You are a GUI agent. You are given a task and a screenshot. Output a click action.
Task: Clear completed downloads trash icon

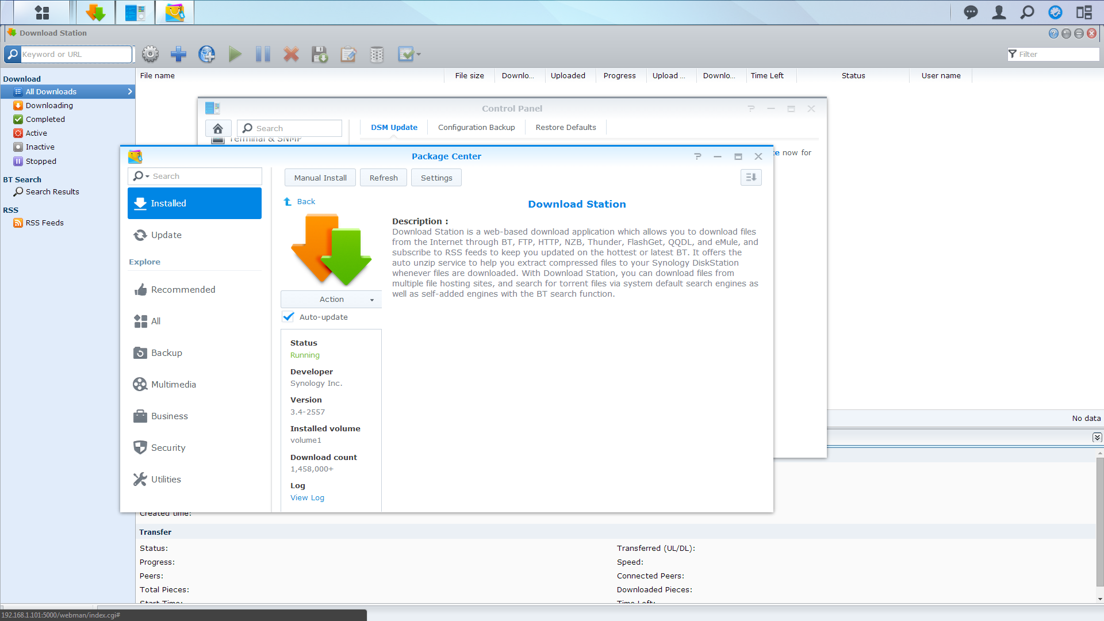pyautogui.click(x=377, y=54)
